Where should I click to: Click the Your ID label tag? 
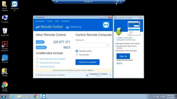40,42
